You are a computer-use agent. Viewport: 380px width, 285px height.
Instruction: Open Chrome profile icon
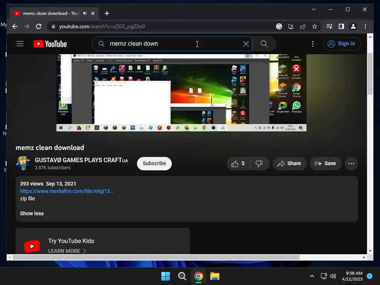353,26
